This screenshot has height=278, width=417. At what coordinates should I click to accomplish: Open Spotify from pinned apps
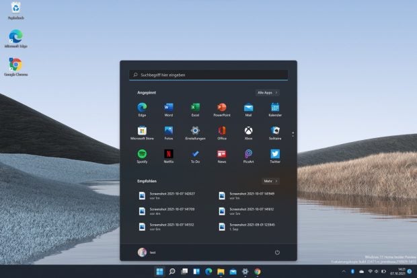[142, 156]
